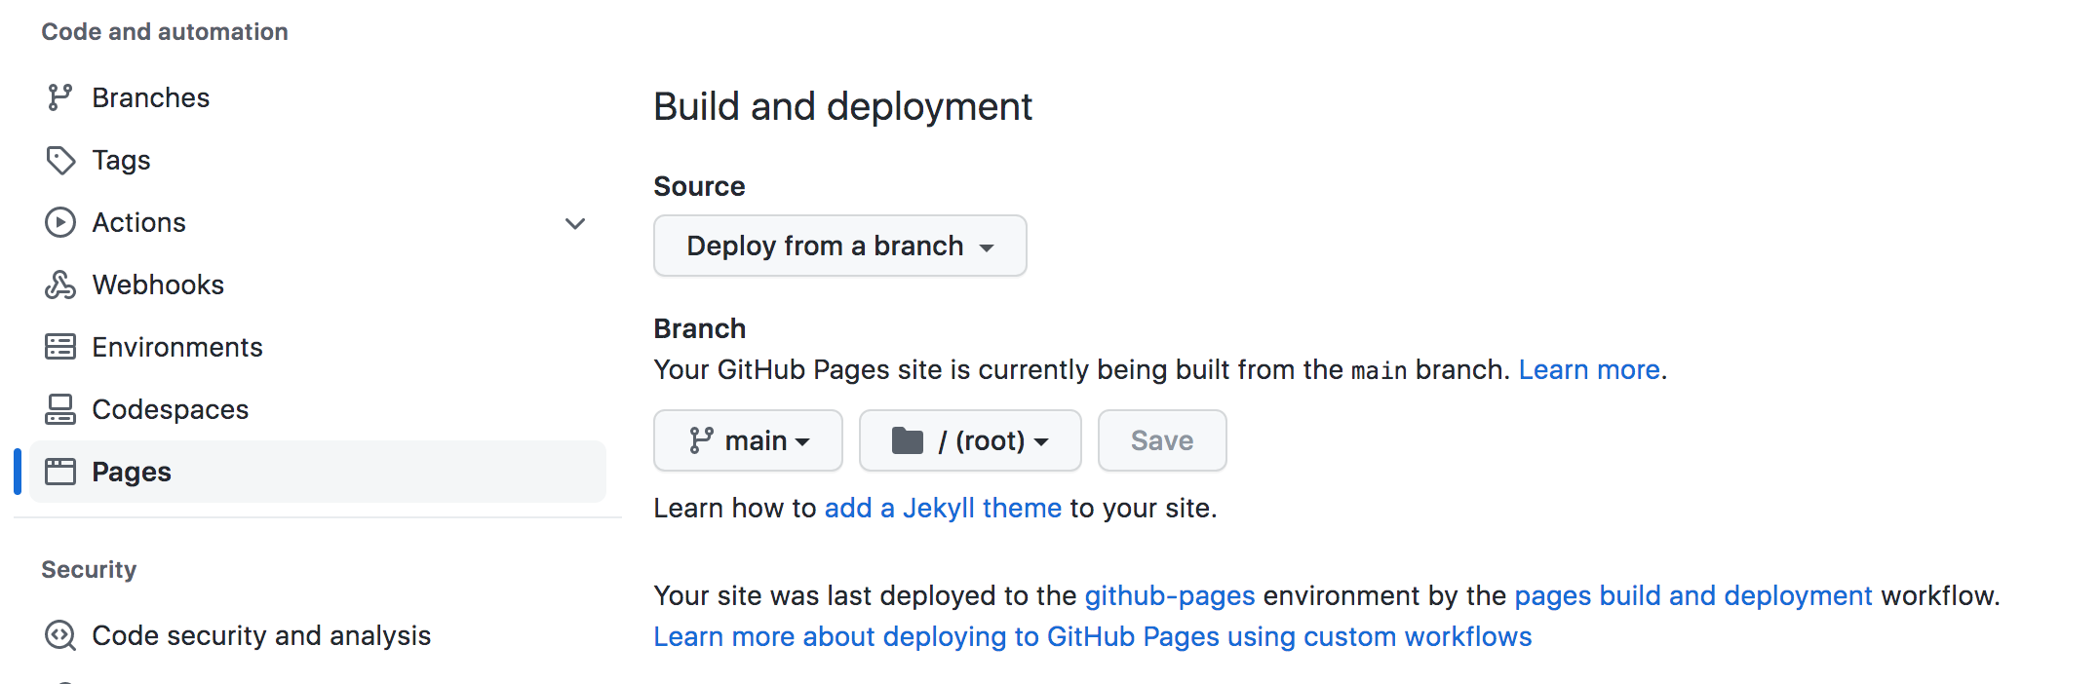Go to Codespaces settings
This screenshot has height=684, width=2100.
318,409
